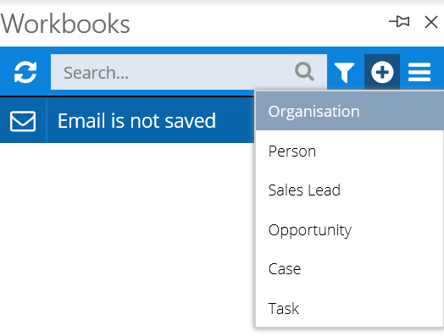This screenshot has height=336, width=444.
Task: Select Opportunity in the dropdown
Action: pos(350,229)
